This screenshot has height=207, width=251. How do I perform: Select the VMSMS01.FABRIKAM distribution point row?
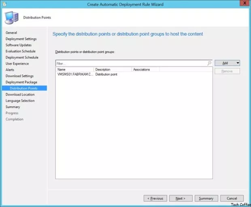[75, 75]
